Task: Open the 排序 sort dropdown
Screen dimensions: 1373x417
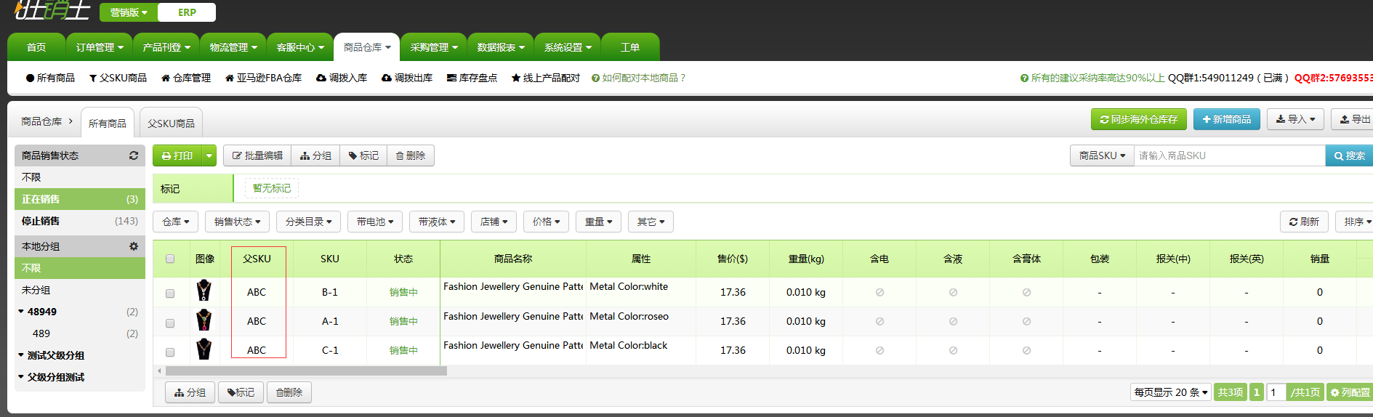Action: tap(1356, 222)
